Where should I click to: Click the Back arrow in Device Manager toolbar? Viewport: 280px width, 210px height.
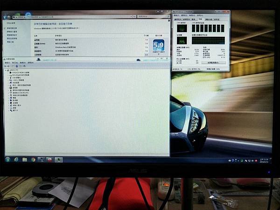5,66
